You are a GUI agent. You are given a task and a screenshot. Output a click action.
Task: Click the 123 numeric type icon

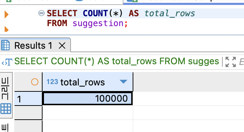pyautogui.click(x=52, y=82)
